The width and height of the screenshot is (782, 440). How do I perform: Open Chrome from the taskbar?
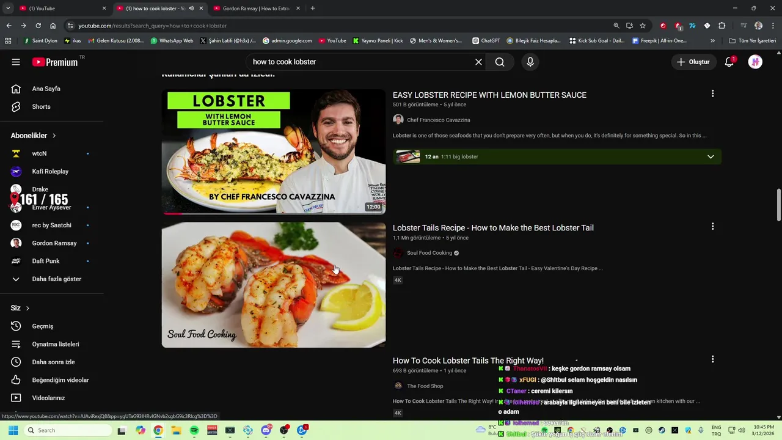pos(158,430)
